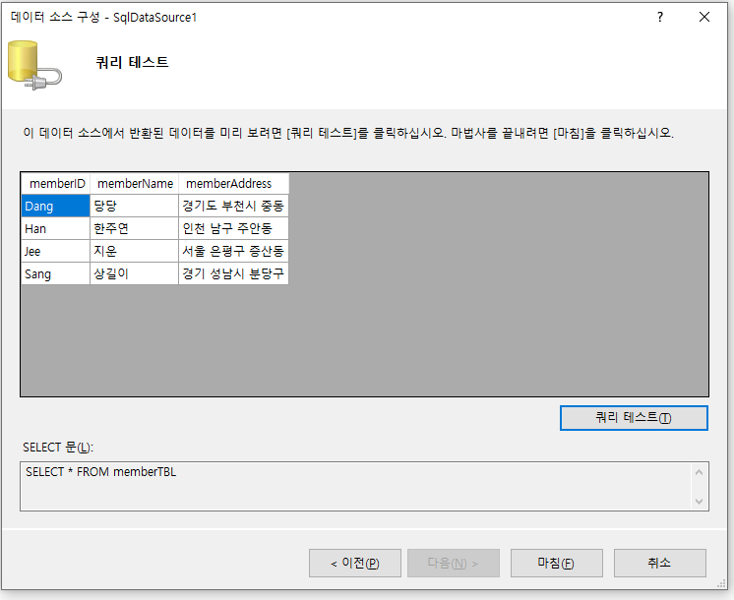
Task: Go back with the 이전(P) button
Action: click(x=355, y=563)
